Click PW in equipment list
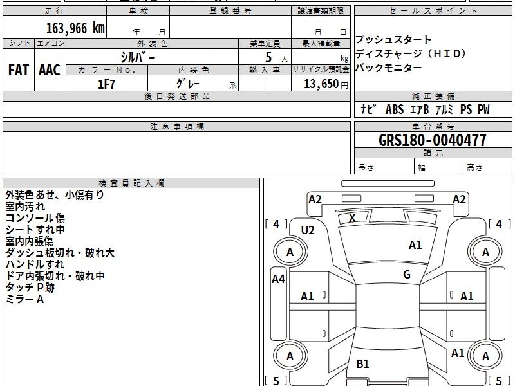Viewport: 515px width, 386px height. [483, 109]
